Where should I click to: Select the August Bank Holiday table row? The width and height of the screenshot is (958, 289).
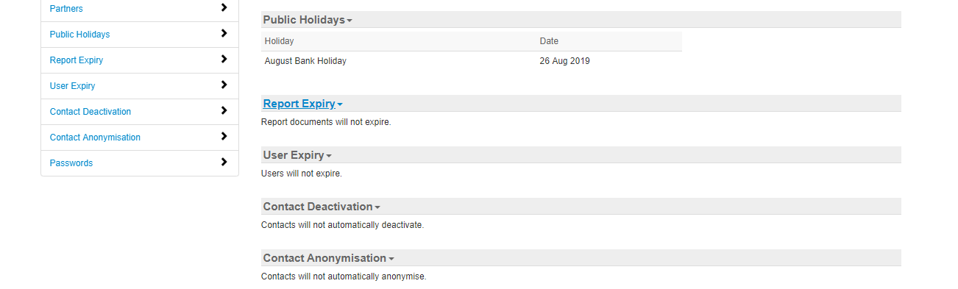[472, 61]
